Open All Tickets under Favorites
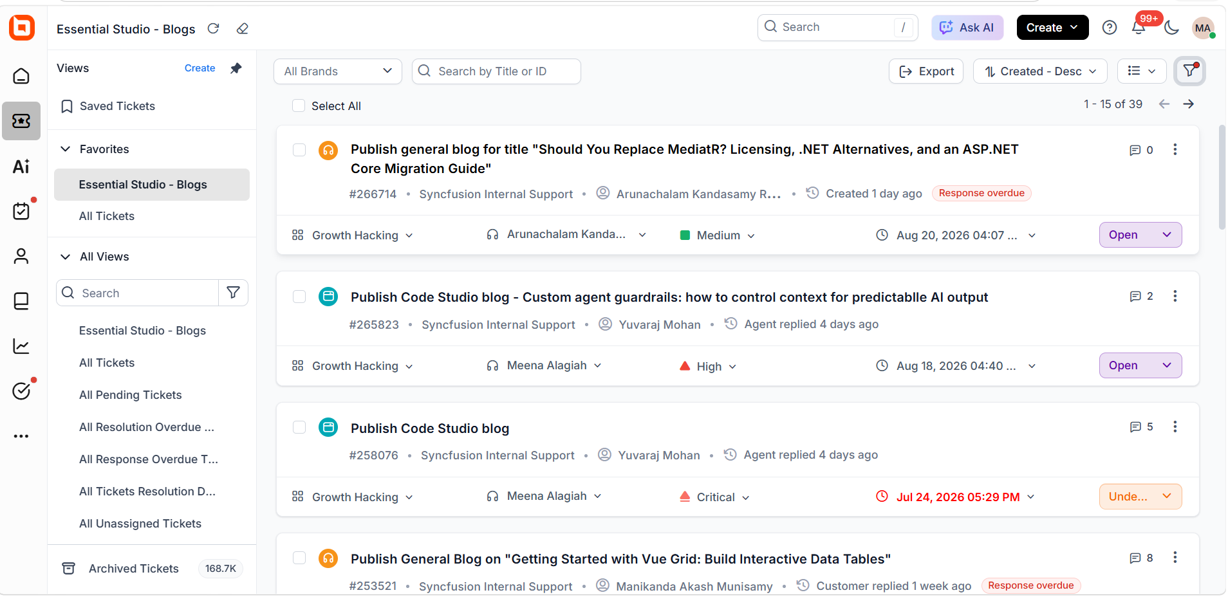 click(x=107, y=216)
